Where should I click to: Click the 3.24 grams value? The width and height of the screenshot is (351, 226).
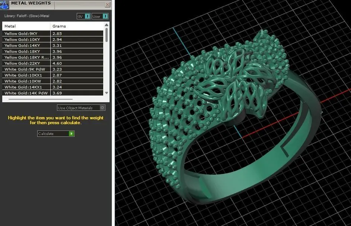pos(57,87)
